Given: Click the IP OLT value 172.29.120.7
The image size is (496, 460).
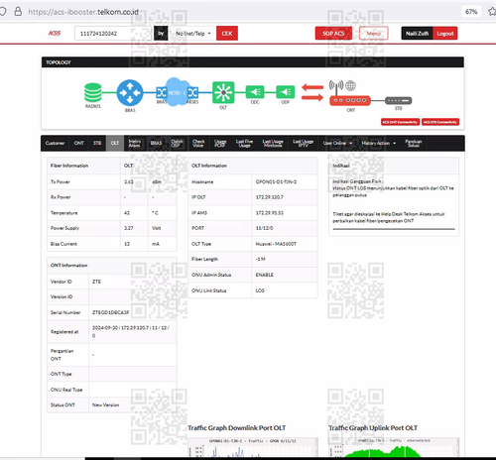Looking at the screenshot, I should click(x=269, y=197).
